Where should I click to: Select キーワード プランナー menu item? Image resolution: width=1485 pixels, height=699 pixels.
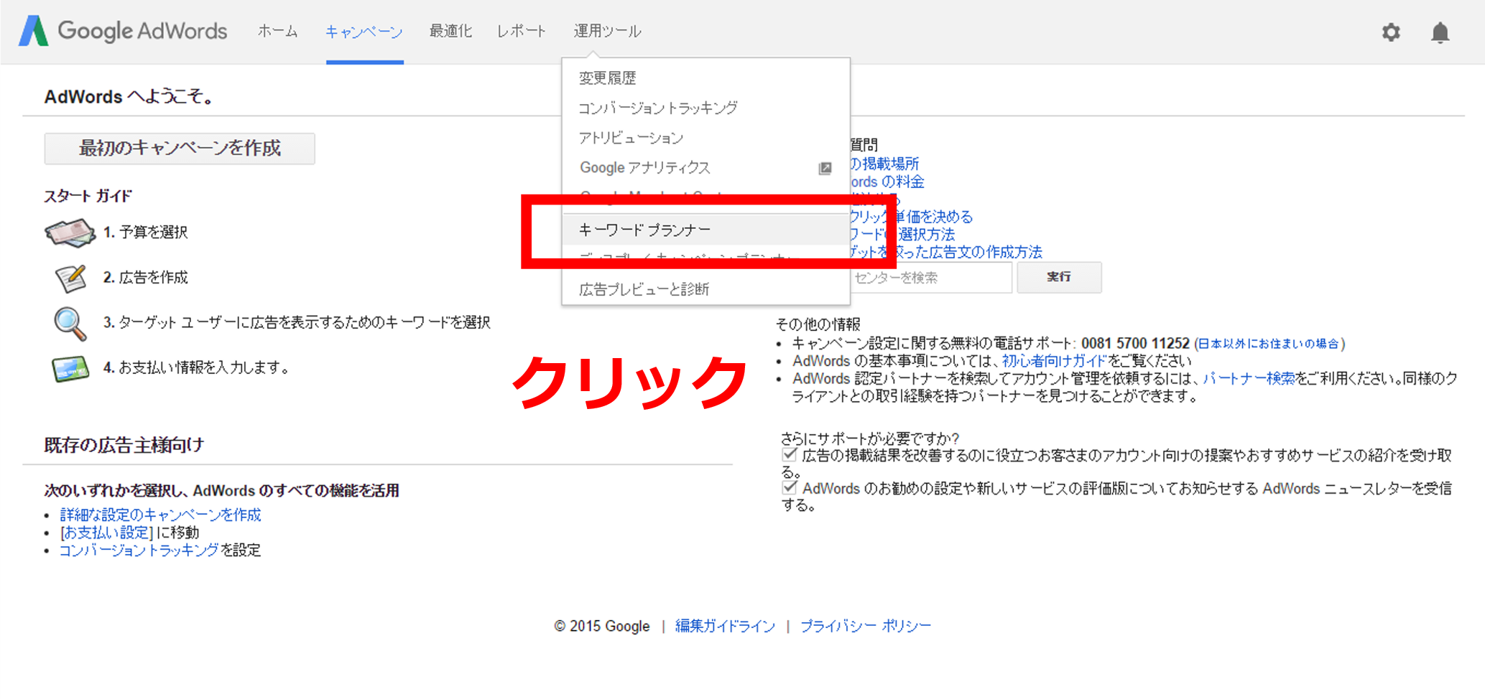pos(706,230)
